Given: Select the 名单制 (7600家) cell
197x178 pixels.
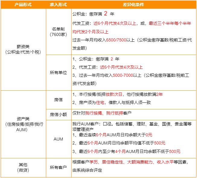Looking at the screenshot, I should point(58,31).
